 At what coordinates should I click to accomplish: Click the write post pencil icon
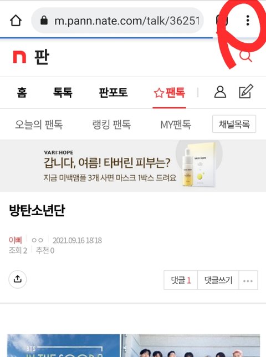[x=246, y=92]
